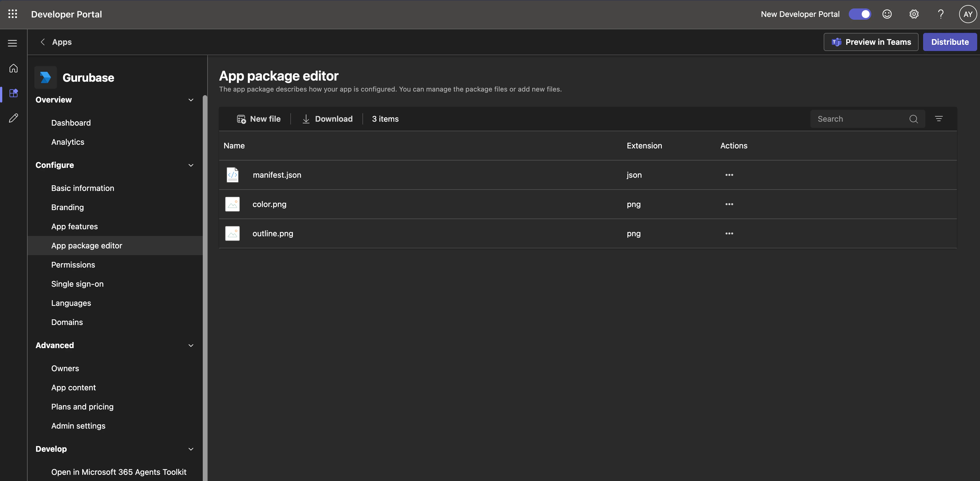
Task: Click the color.png image file icon
Action: click(232, 204)
